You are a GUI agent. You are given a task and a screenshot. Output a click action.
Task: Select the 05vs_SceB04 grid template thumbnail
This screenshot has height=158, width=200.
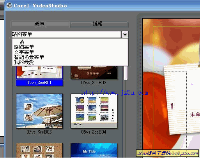pos(94,111)
